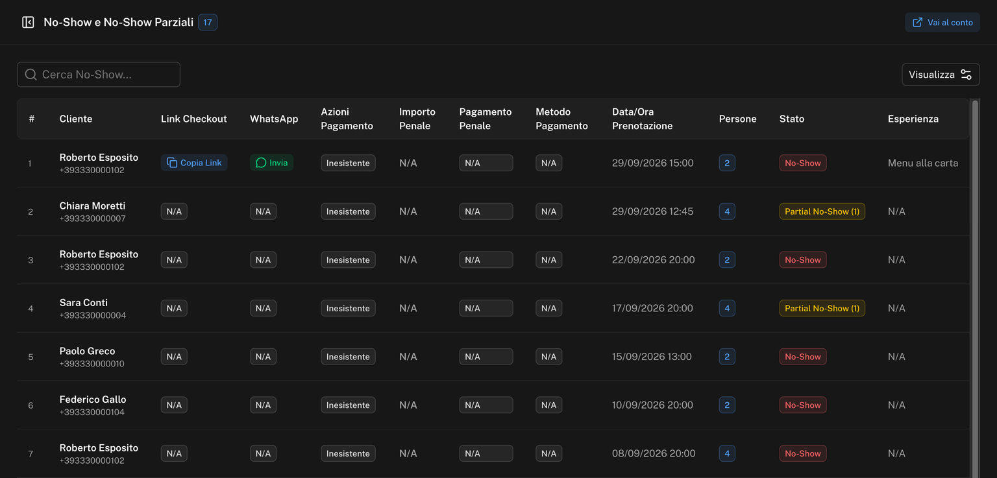Click the Cliente column header

click(76, 119)
